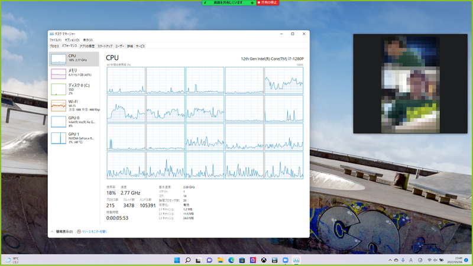
Task: Open Microsoft Store from the taskbar
Action: click(242, 260)
